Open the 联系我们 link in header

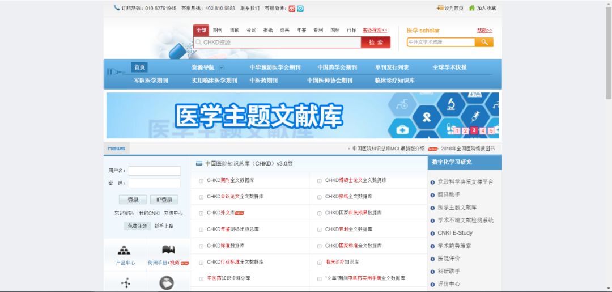pos(250,8)
